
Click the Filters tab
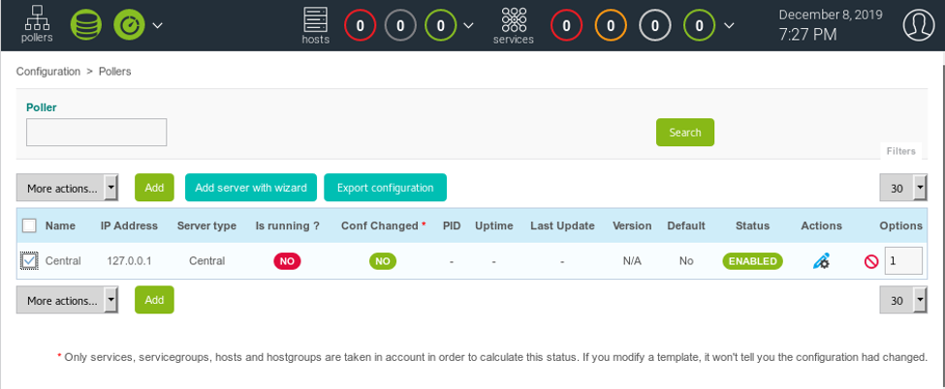(900, 151)
